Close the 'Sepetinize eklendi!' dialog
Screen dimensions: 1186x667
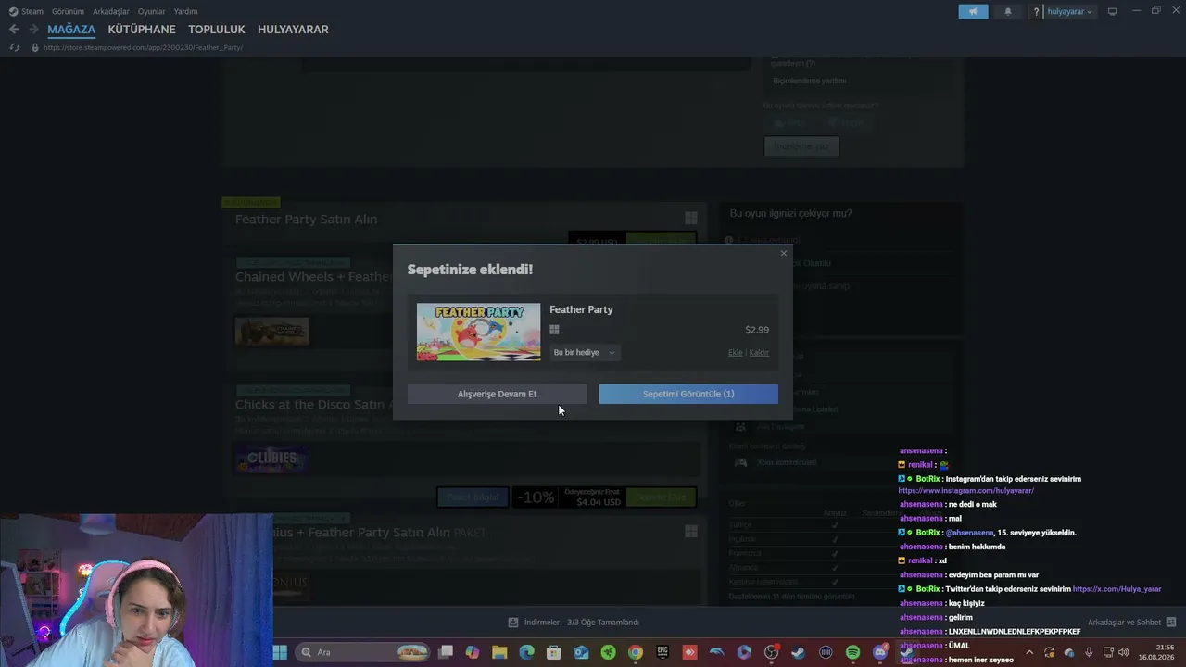point(783,253)
